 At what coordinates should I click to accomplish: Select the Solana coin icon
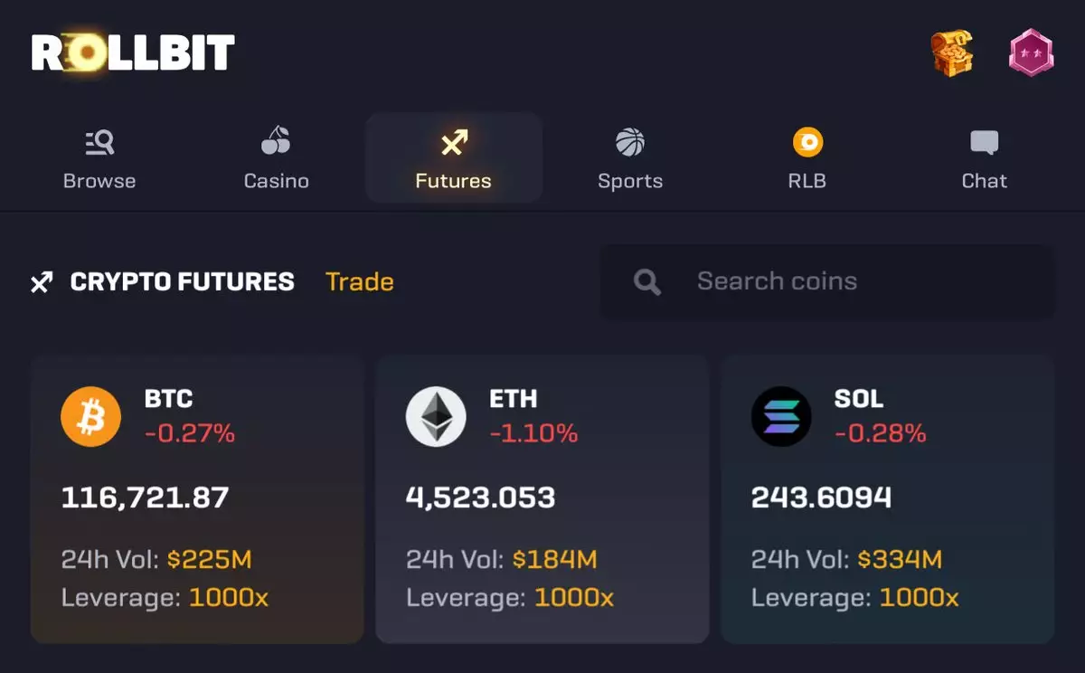[x=781, y=417]
